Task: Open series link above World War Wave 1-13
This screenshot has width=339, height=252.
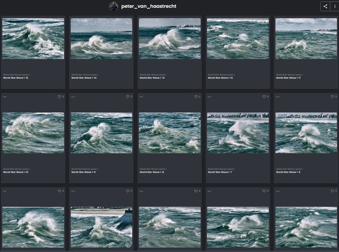Action: (x=153, y=75)
